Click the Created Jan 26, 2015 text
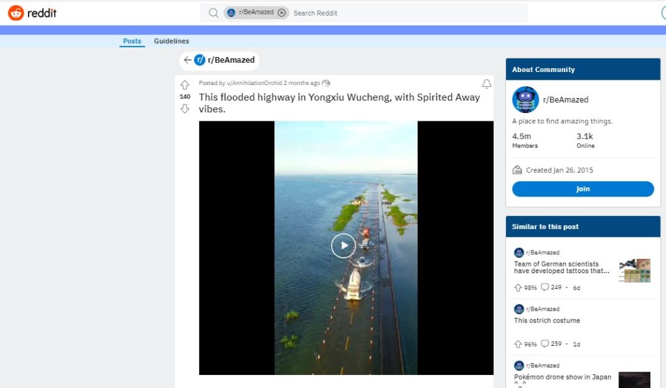 559,170
